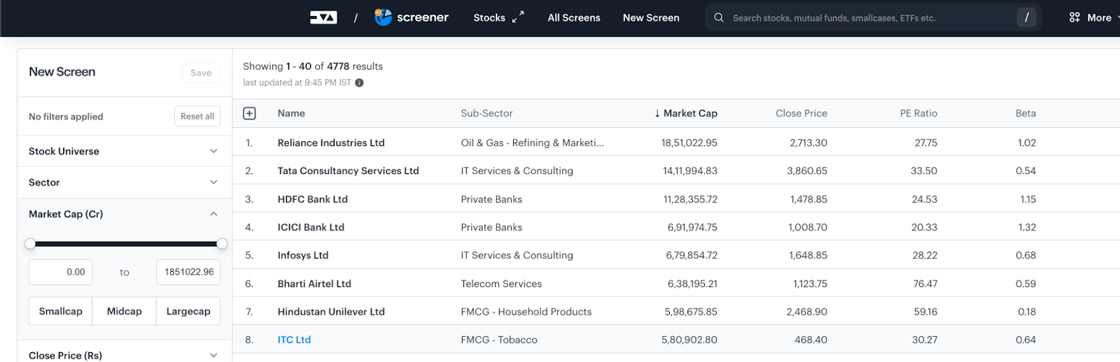The height and width of the screenshot is (362, 1120).
Task: Open the ITC Ltd stock link
Action: [294, 340]
